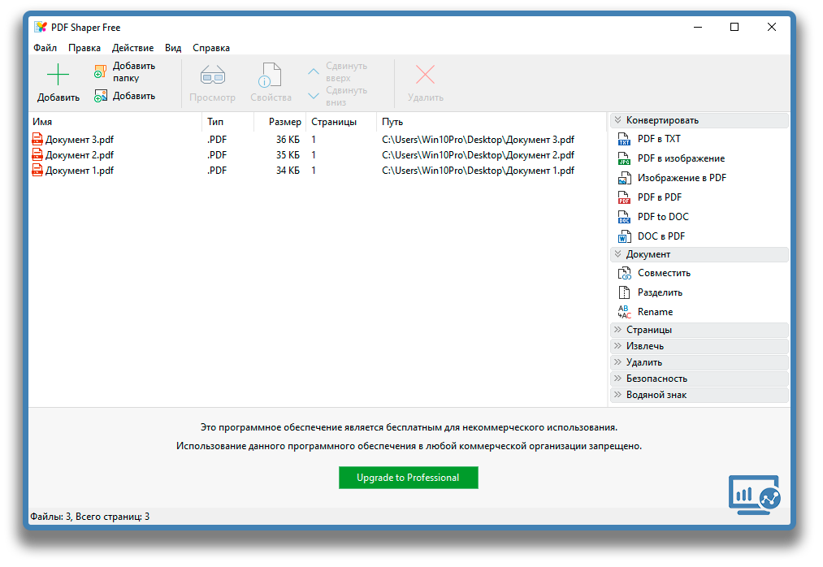Click Rename AB/AC icon
Viewport: 823px width, 567px height.
click(624, 312)
